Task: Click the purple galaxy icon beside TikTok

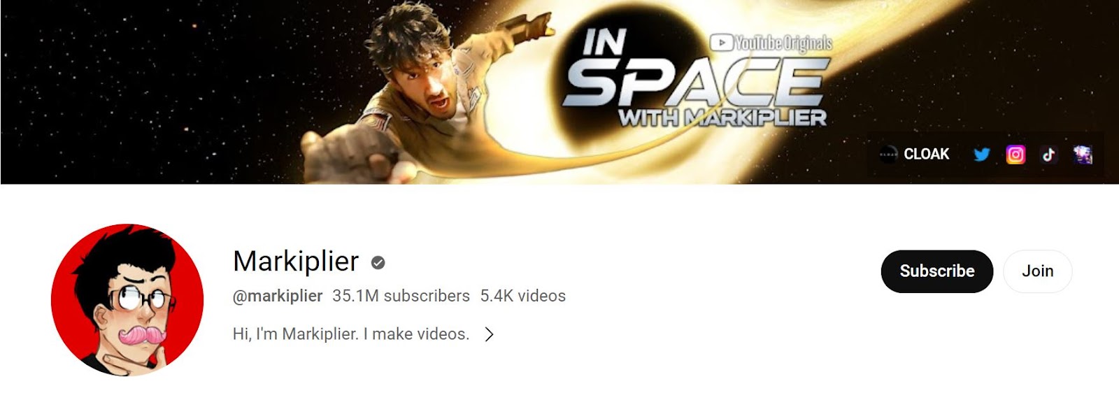Action: point(1083,155)
